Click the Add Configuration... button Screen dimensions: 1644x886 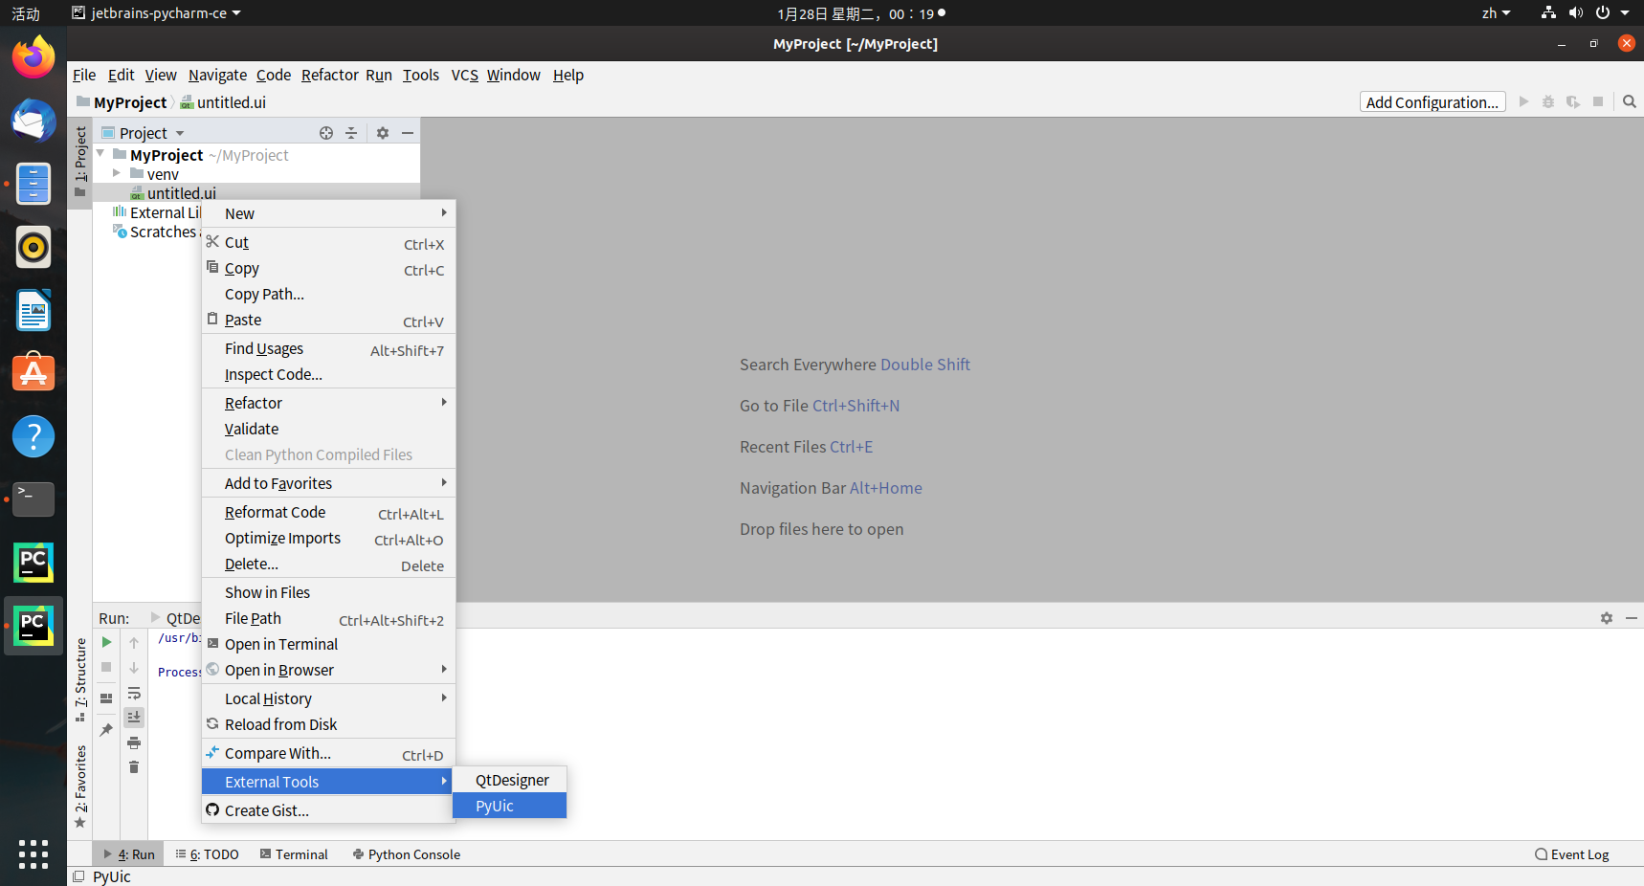[1433, 101]
